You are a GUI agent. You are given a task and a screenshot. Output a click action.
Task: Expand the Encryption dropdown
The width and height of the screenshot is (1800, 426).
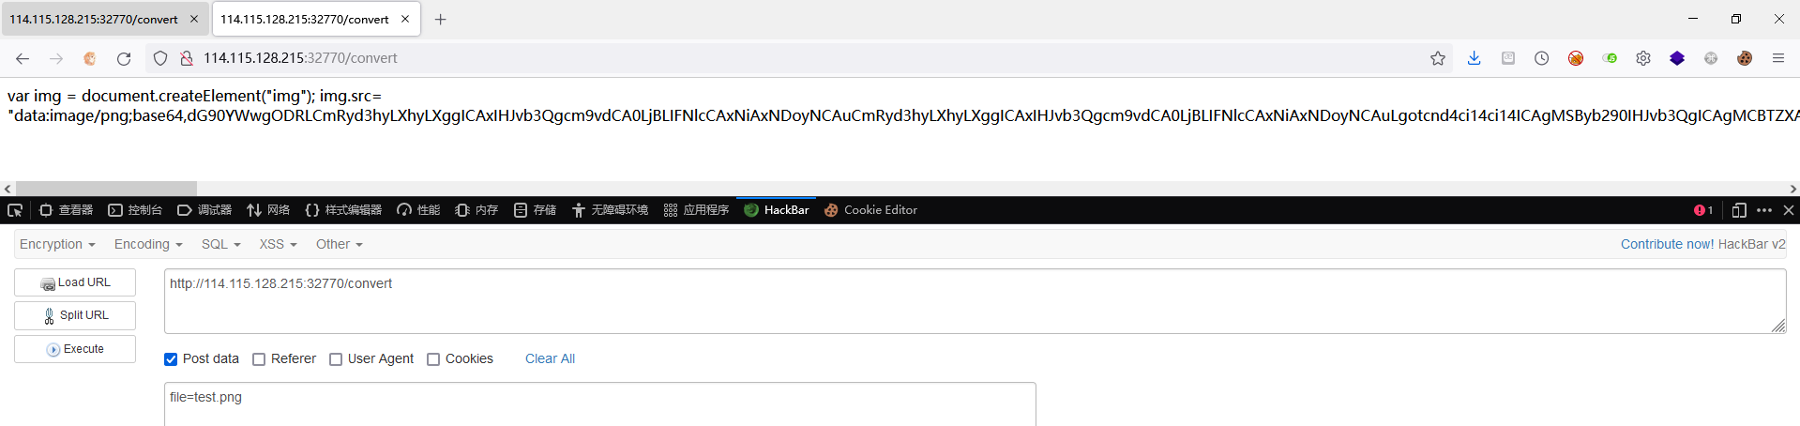(x=57, y=244)
